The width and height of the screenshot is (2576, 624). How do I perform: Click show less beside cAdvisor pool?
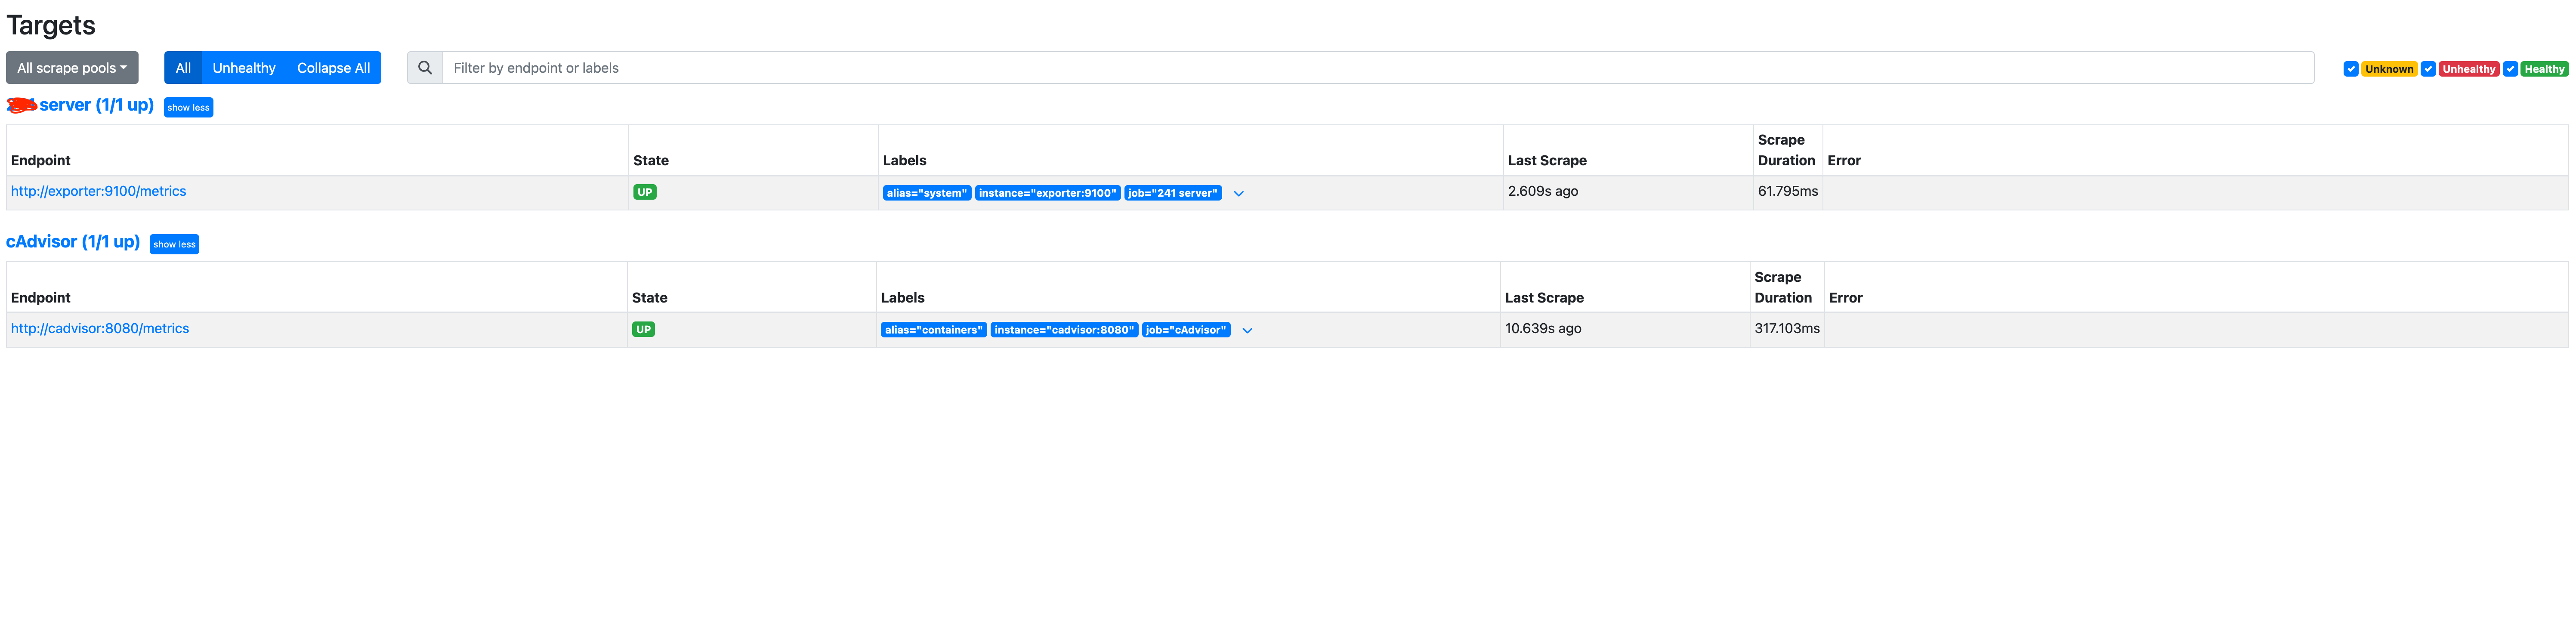(174, 244)
